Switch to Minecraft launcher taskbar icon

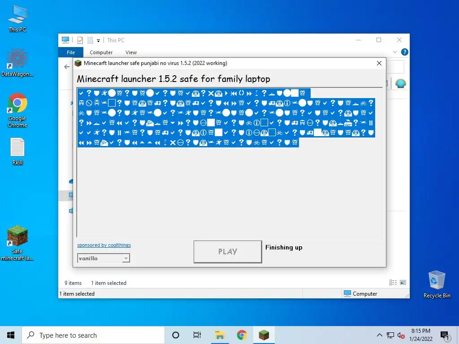[x=264, y=335]
